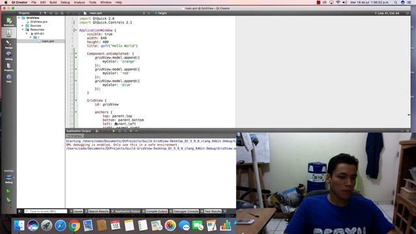This screenshot has width=416, height=234.
Task: Open the Calendar app in Dock
Action: pos(115,226)
